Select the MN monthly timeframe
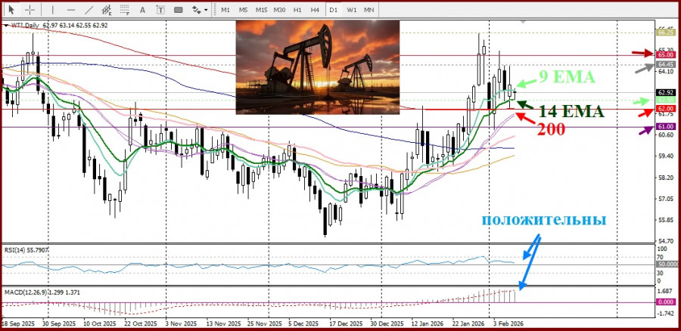Screen dimensions: 681x331 tap(369, 10)
